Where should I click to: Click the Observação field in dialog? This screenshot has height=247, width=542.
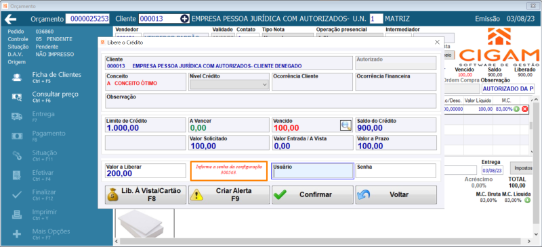point(270,101)
